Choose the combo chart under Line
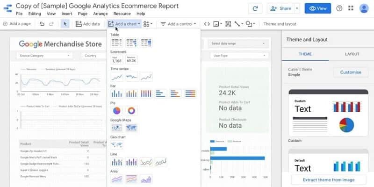The height and width of the screenshot is (187, 374). click(117, 162)
